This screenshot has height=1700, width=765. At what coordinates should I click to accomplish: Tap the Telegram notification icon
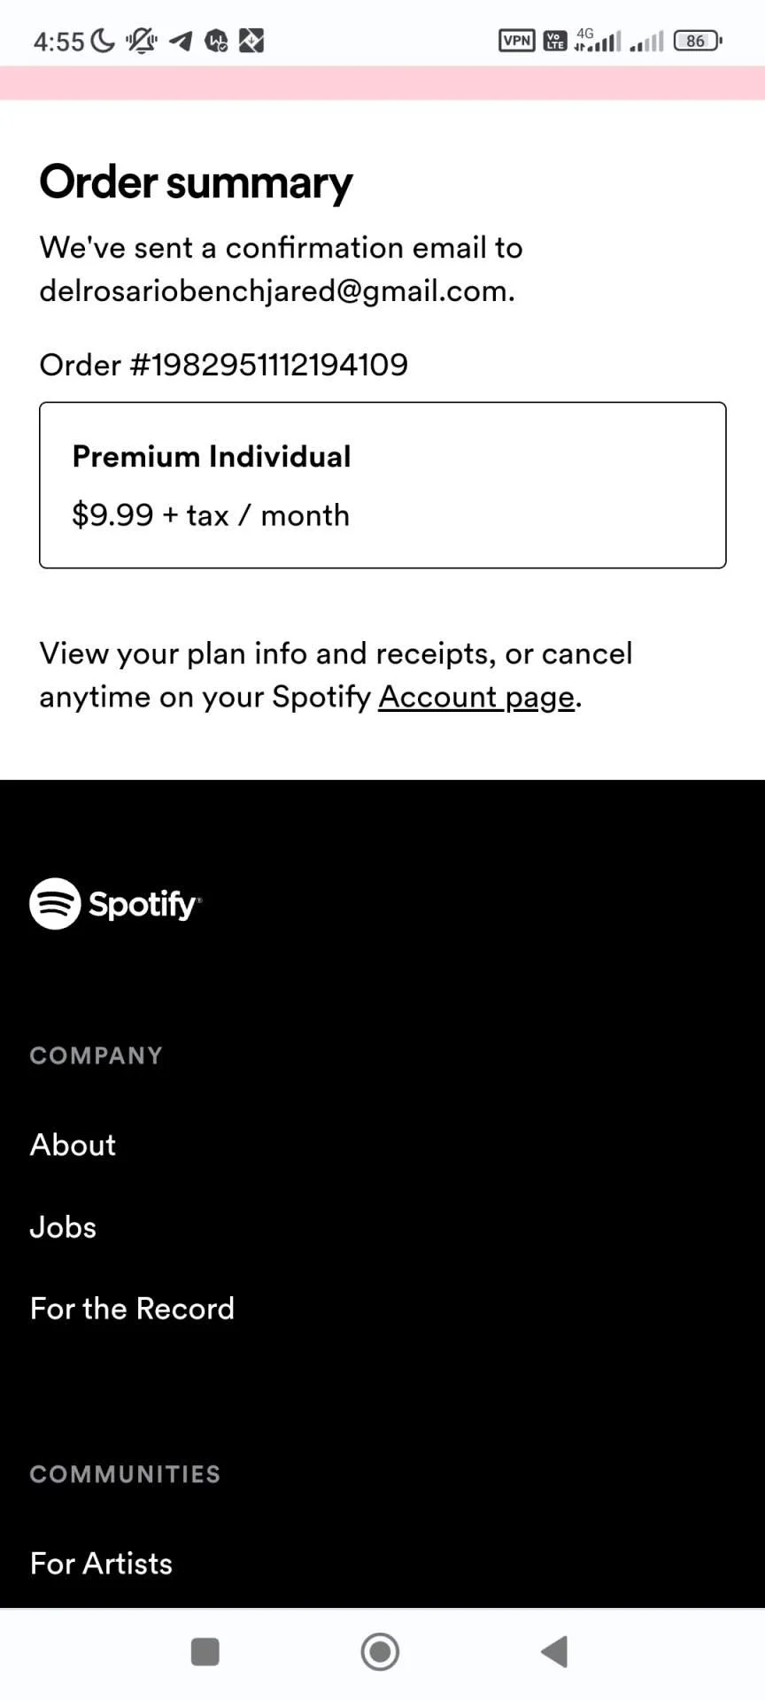tap(181, 41)
